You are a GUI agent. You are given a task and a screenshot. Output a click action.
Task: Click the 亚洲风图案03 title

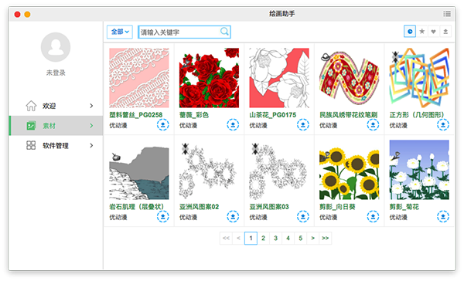pos(269,207)
